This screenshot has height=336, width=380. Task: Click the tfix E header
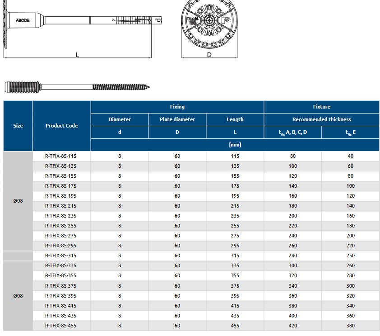(x=350, y=133)
